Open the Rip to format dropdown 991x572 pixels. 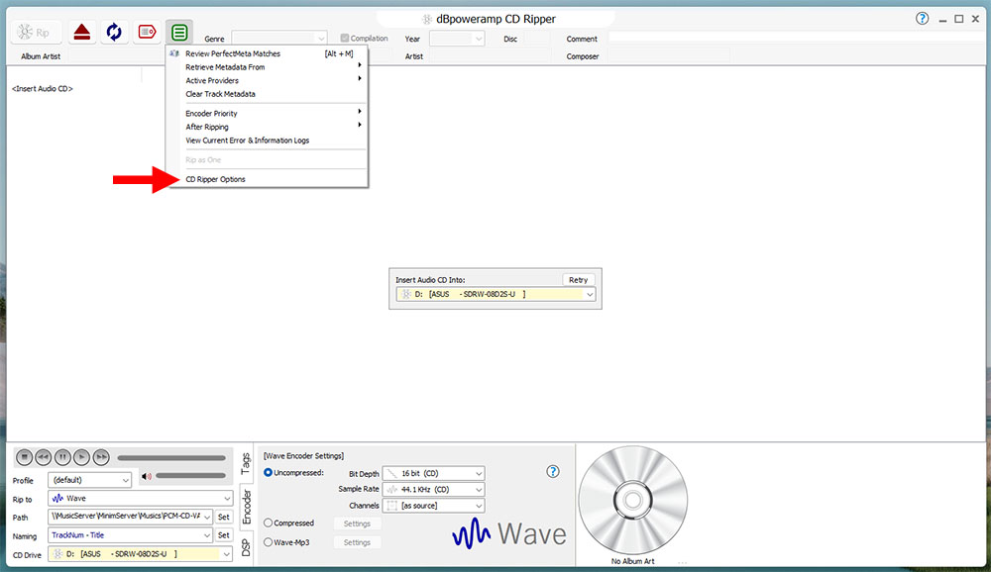(x=130, y=499)
